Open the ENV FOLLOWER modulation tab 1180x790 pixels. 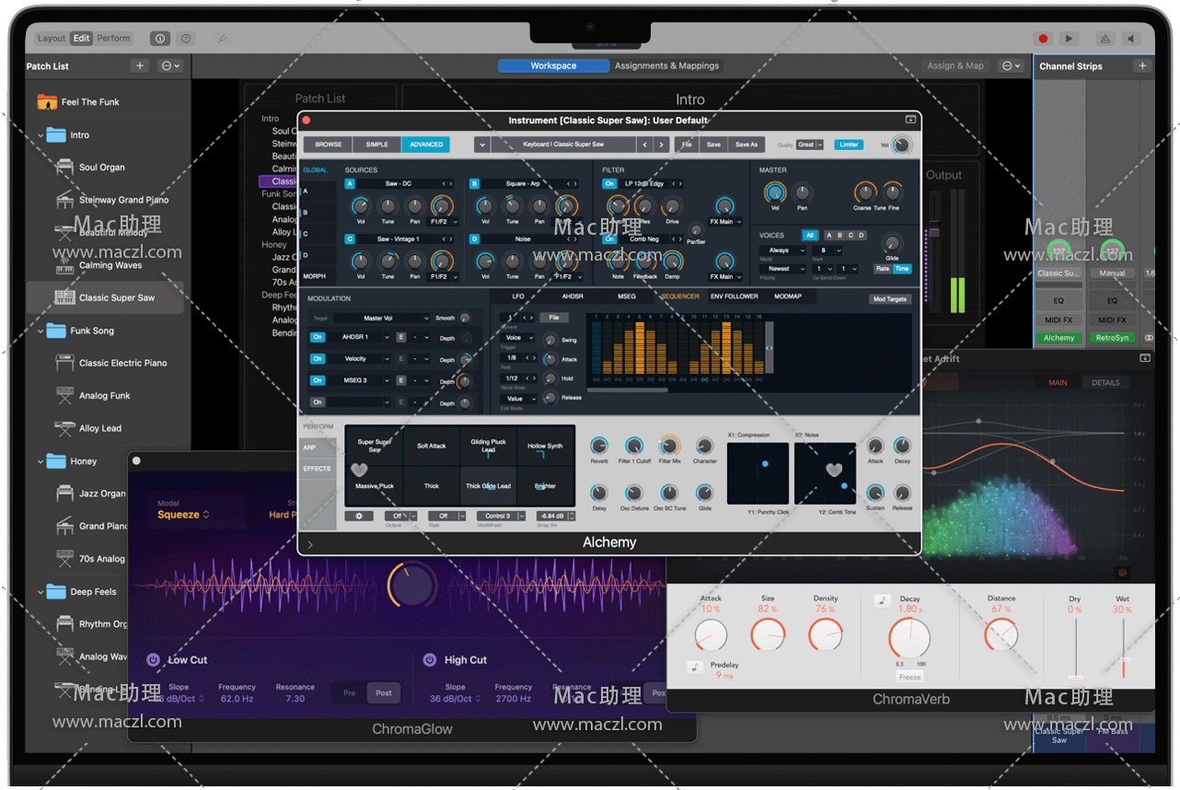pos(735,296)
